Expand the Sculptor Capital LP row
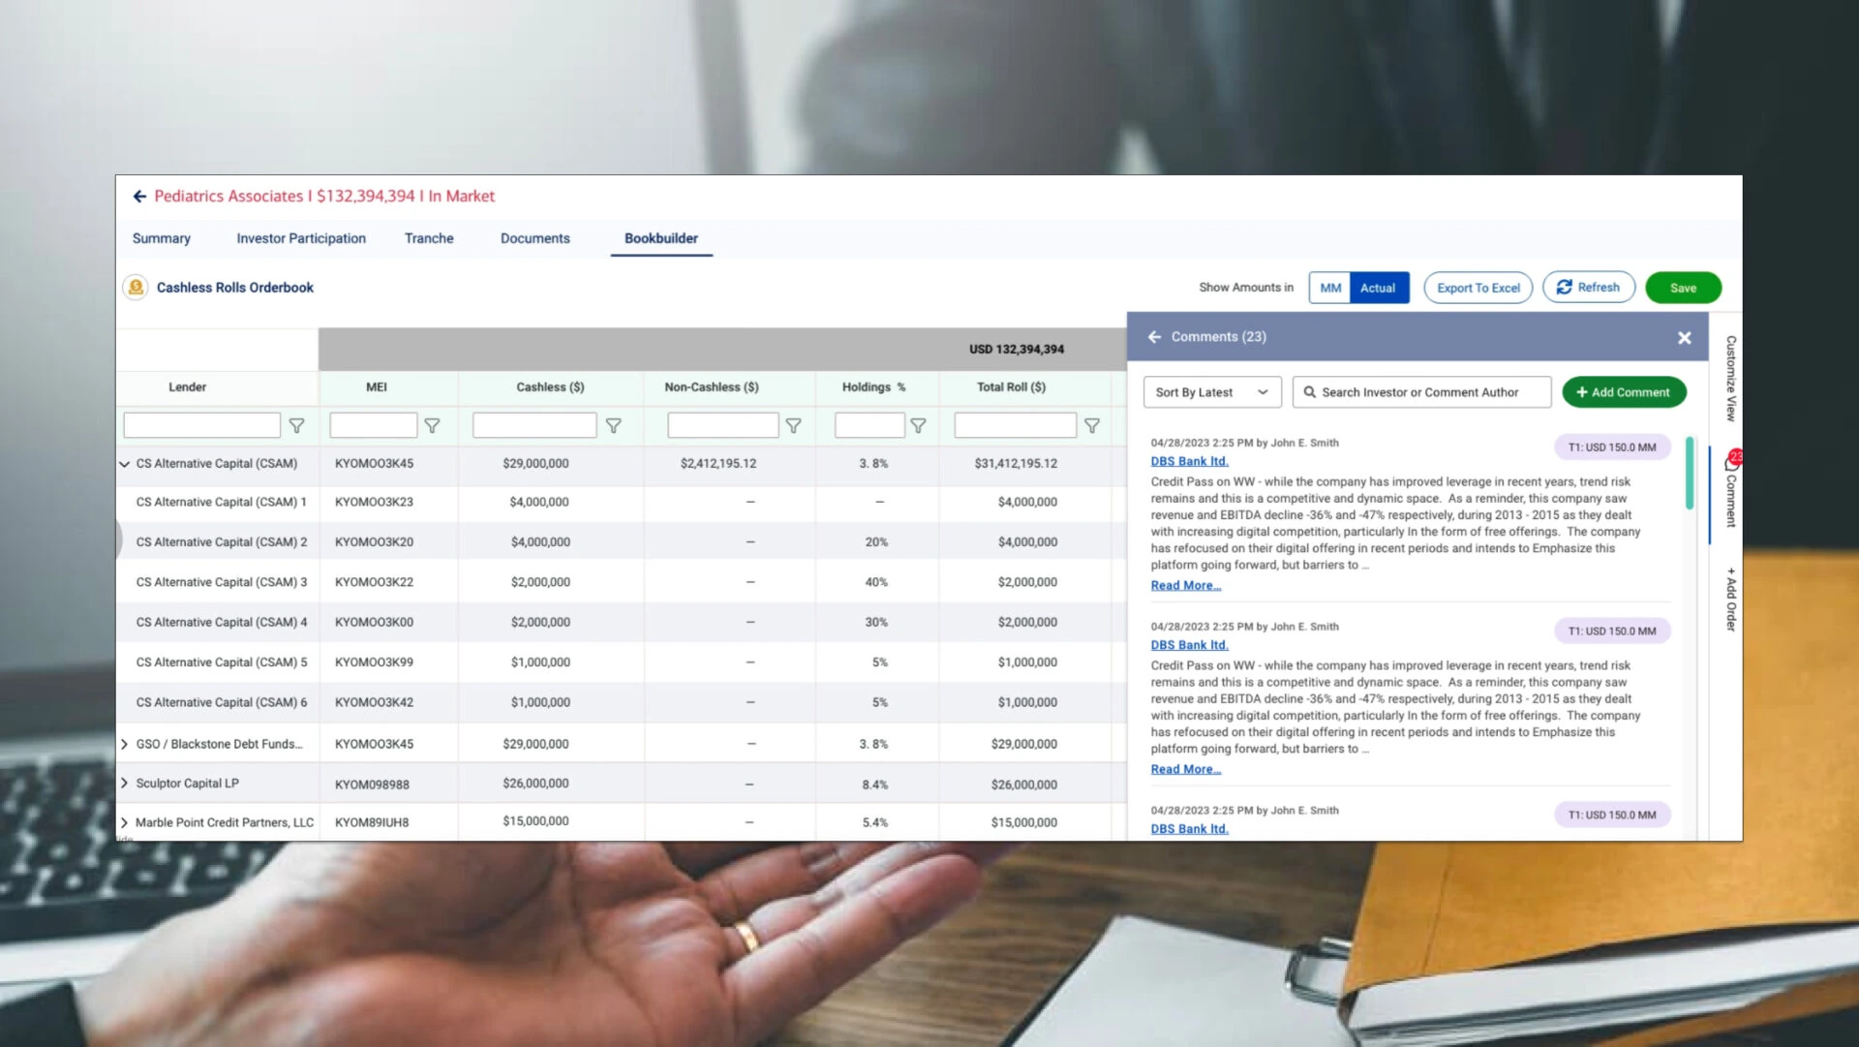 coord(124,784)
